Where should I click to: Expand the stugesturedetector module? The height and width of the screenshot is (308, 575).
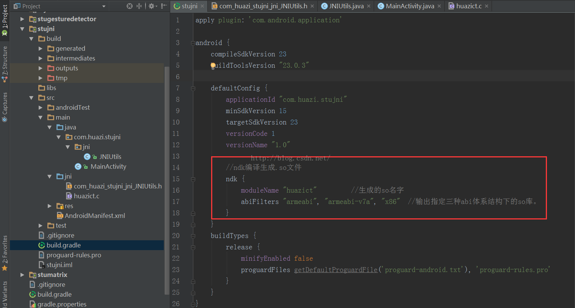tap(22, 19)
